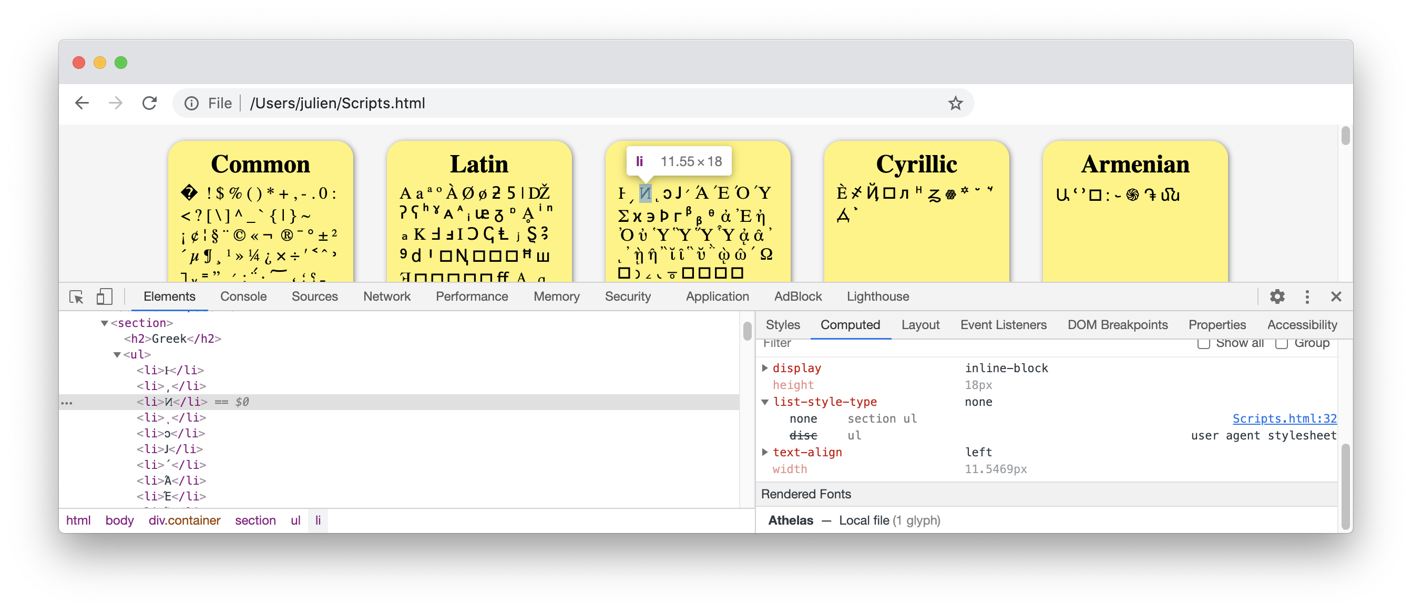
Task: Click the inspect element picker icon
Action: 76,296
